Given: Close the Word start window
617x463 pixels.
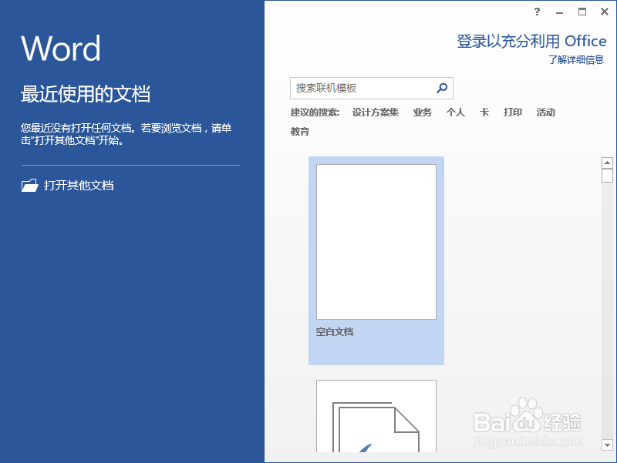Looking at the screenshot, I should tap(605, 12).
